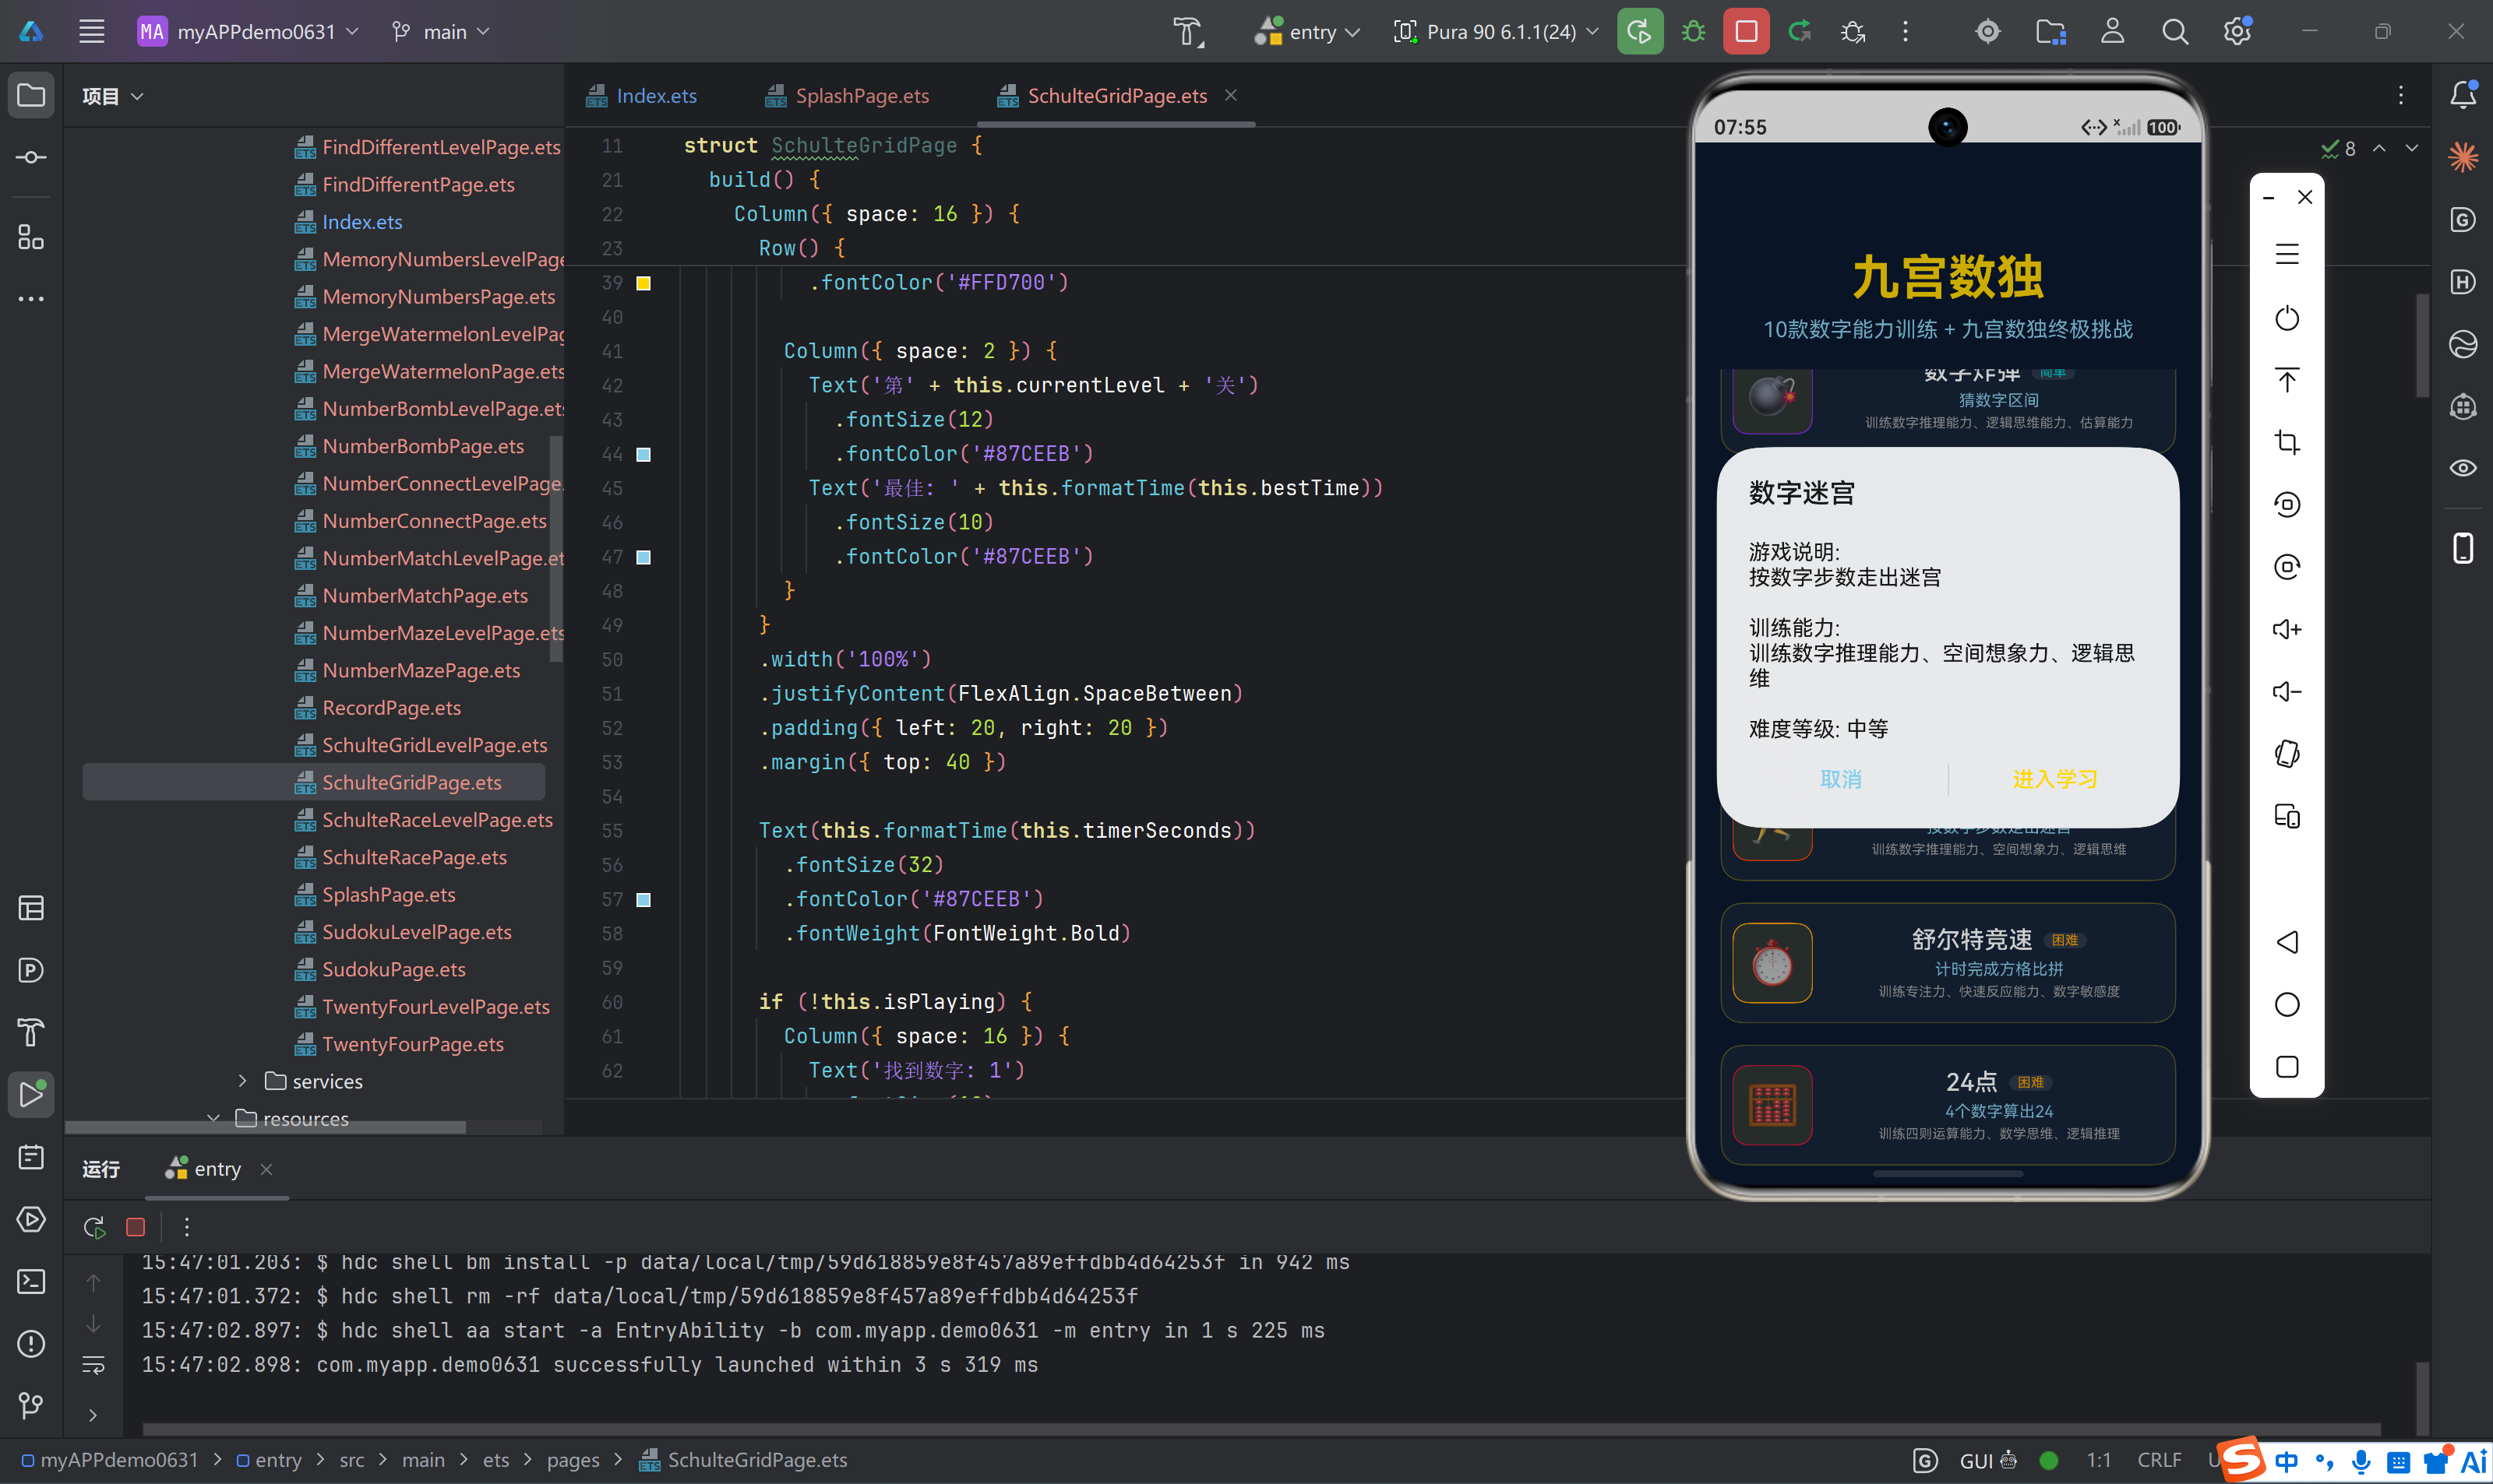The height and width of the screenshot is (1484, 2493).
Task: Expand the services folder
Action: pyautogui.click(x=242, y=1081)
